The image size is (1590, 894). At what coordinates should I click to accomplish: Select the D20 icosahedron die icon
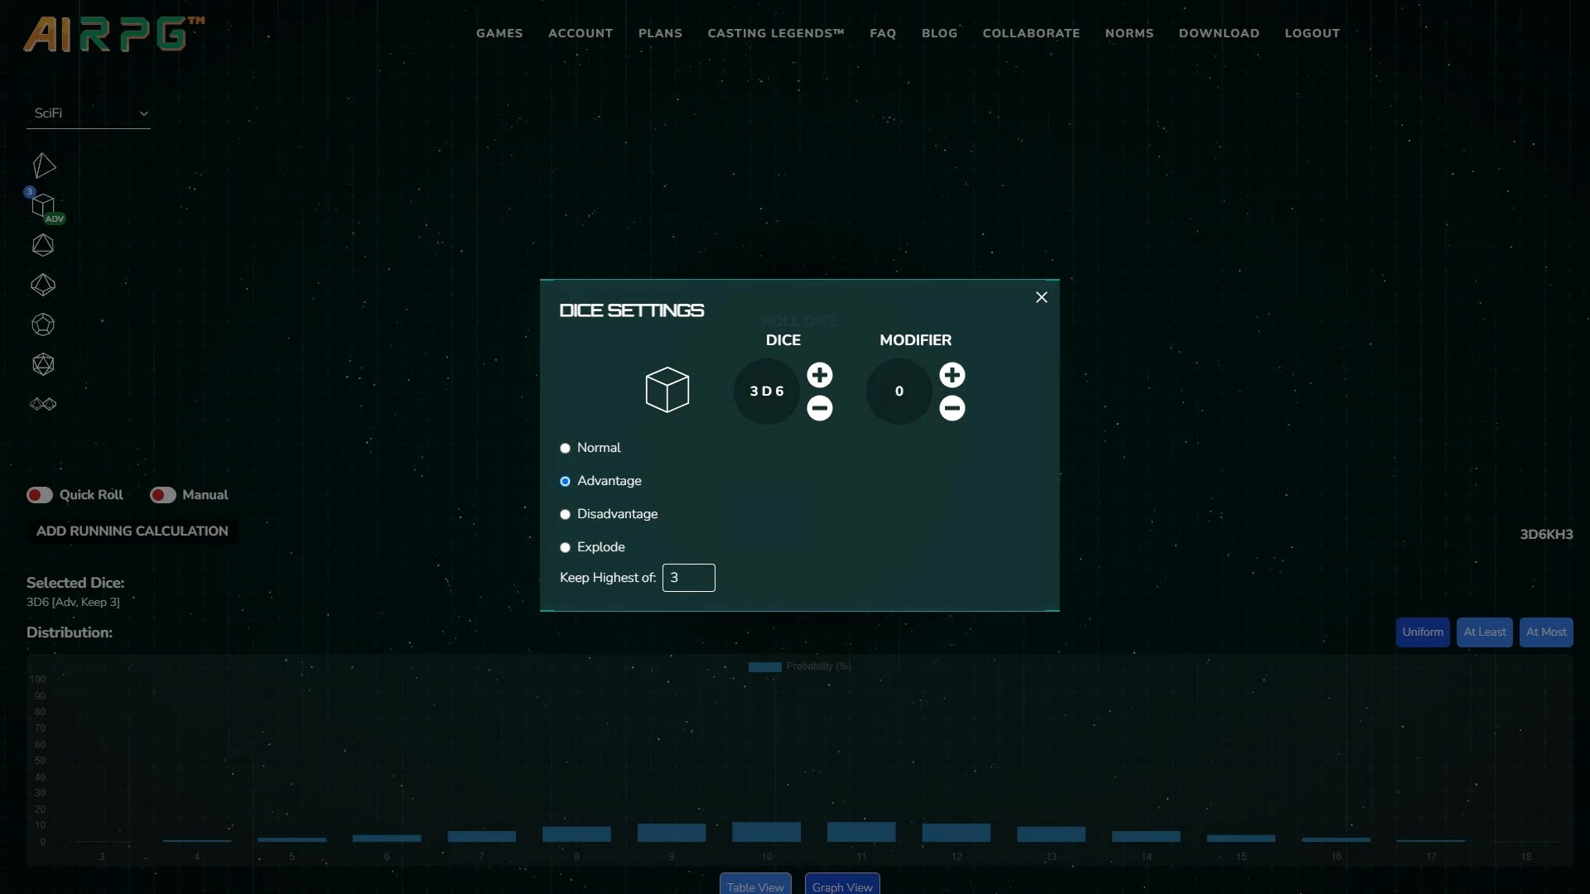[43, 364]
